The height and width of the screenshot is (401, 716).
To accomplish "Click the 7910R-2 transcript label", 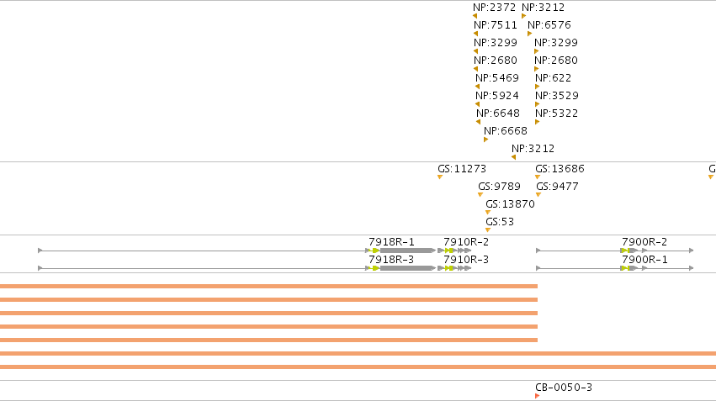I will coord(466,242).
